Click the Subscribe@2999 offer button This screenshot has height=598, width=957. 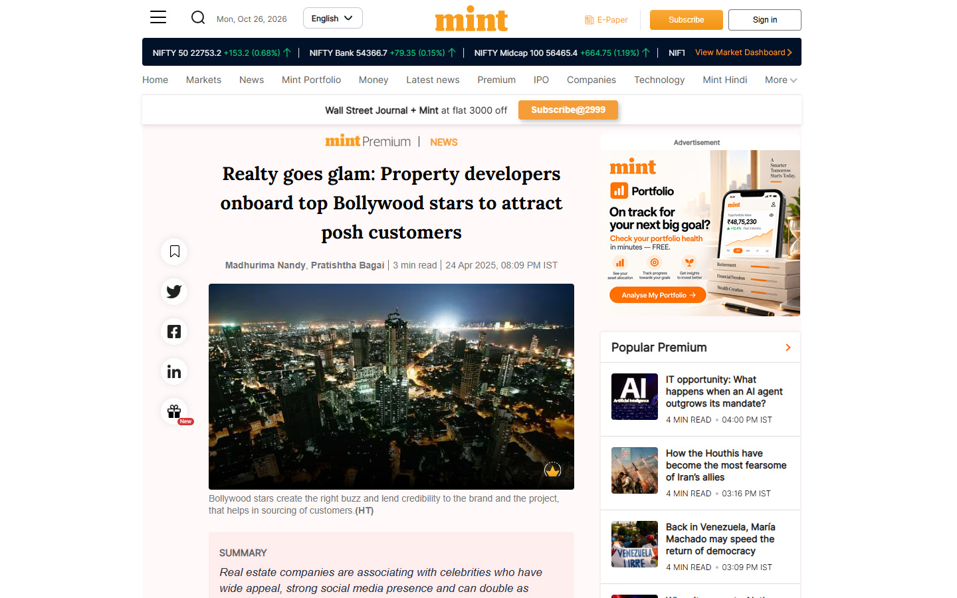coord(568,110)
